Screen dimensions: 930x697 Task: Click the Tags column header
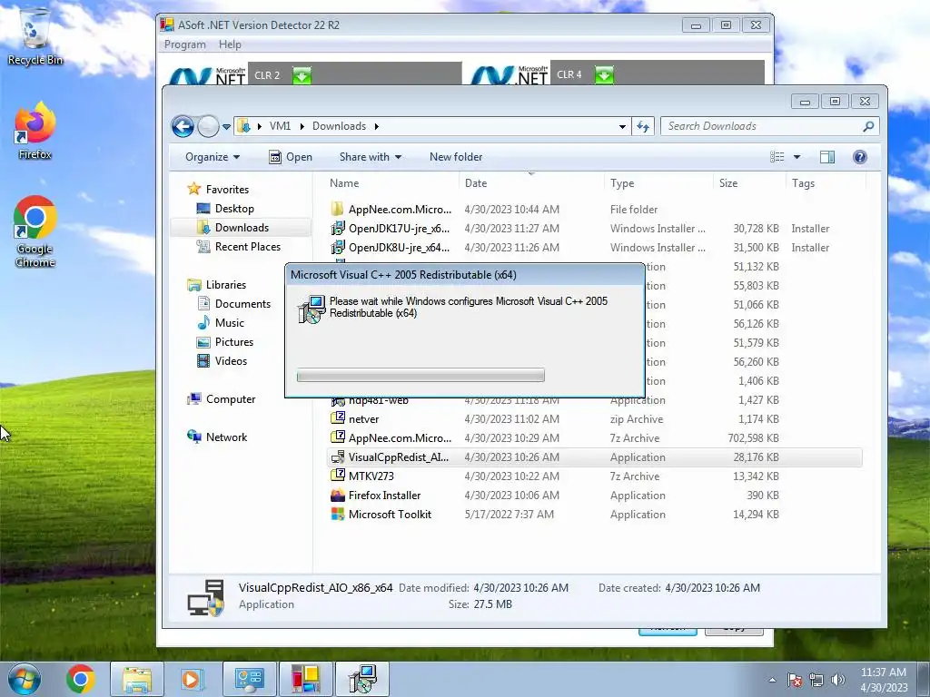click(826, 183)
